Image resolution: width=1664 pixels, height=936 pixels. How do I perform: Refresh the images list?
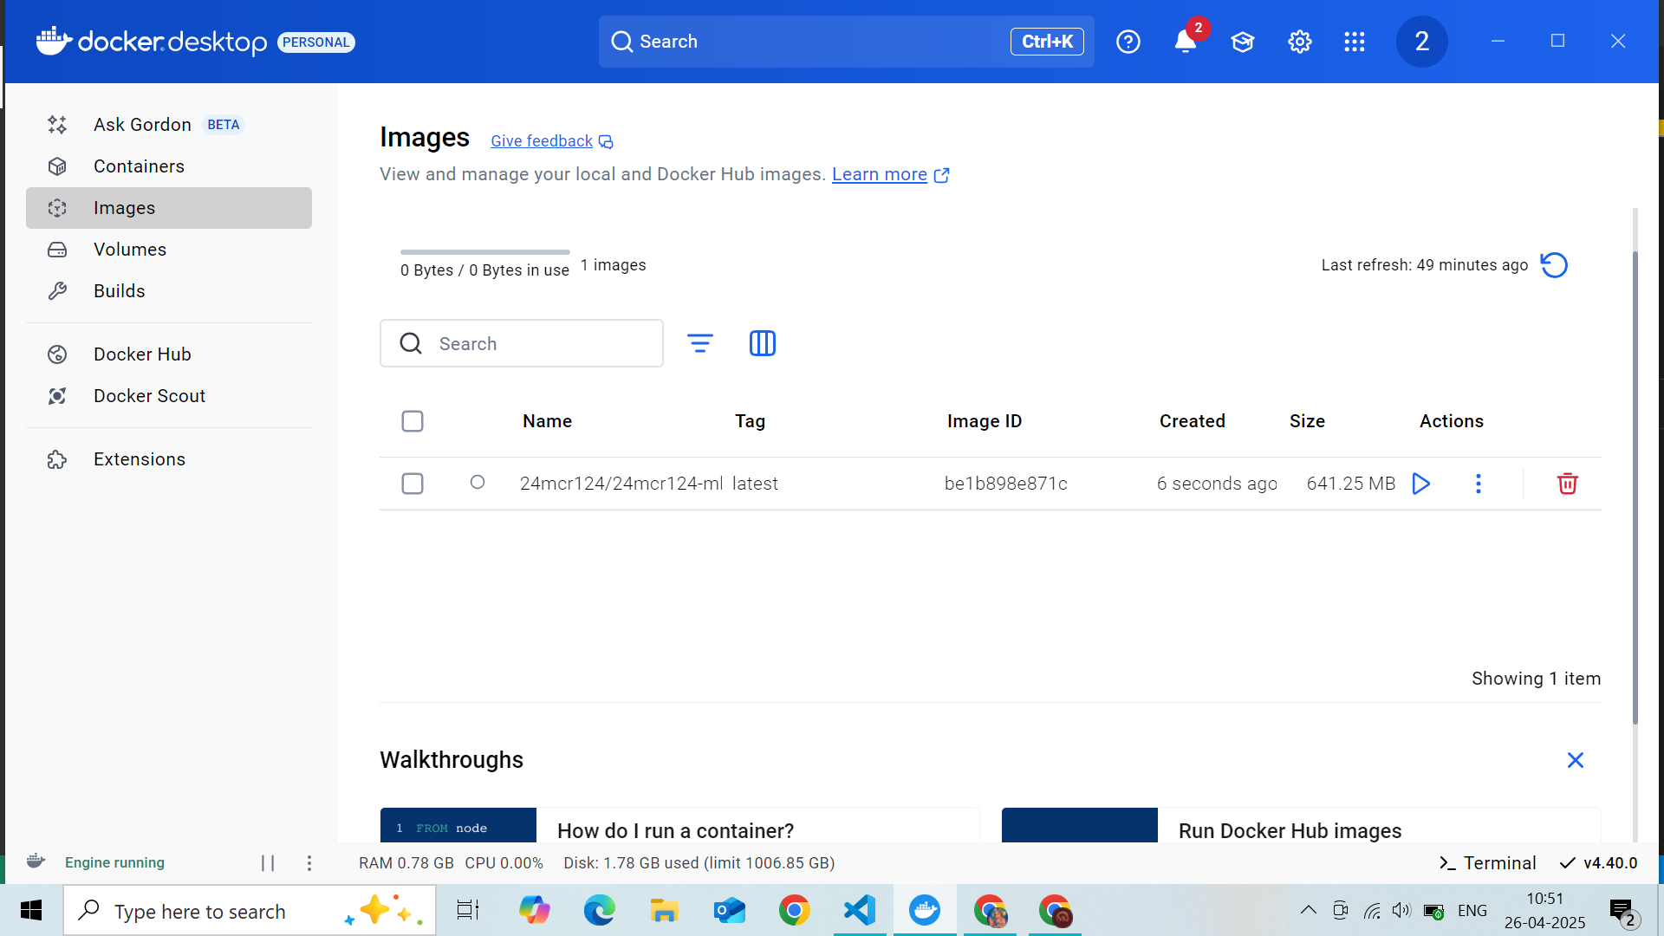click(1554, 265)
